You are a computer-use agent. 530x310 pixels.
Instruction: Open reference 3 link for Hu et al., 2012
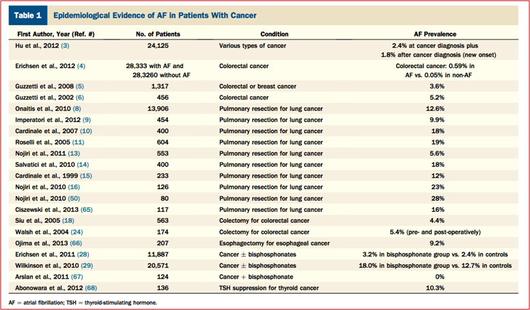coord(65,47)
